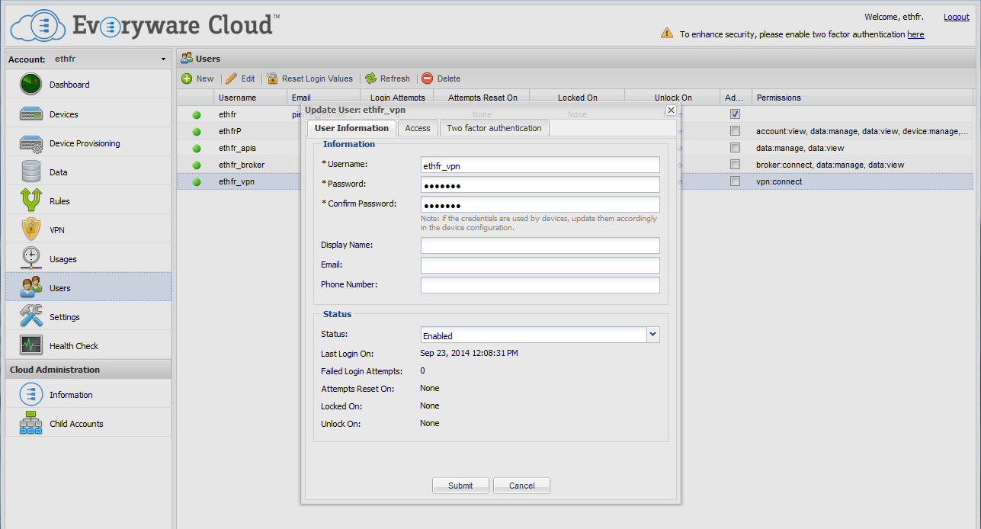Click the Unlock On column header
This screenshot has height=529, width=981.
672,98
